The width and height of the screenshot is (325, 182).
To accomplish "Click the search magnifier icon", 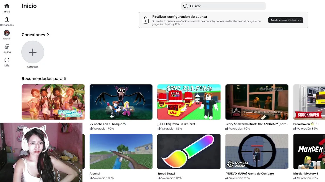I will coord(186,6).
